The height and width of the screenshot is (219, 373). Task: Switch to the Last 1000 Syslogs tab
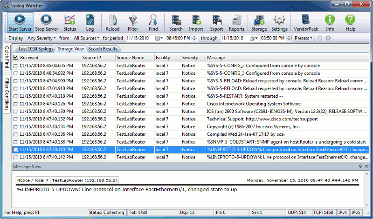point(36,48)
